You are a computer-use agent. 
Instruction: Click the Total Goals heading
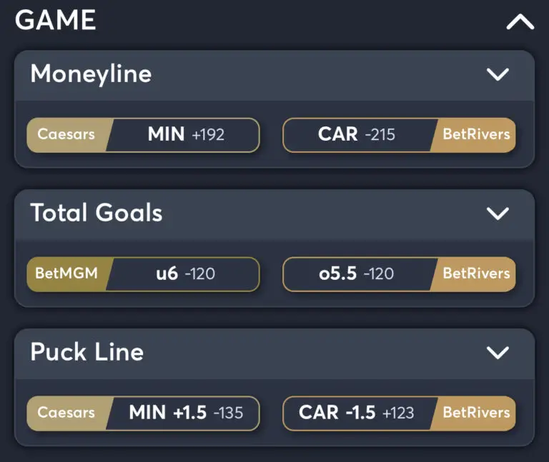click(97, 213)
